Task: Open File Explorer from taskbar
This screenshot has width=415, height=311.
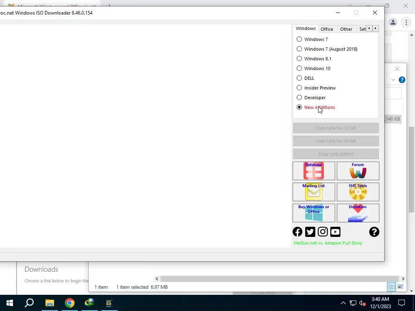Action: (49, 303)
